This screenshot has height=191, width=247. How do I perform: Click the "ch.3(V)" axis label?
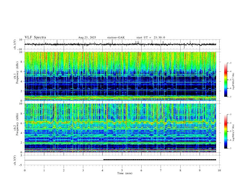click(15, 160)
